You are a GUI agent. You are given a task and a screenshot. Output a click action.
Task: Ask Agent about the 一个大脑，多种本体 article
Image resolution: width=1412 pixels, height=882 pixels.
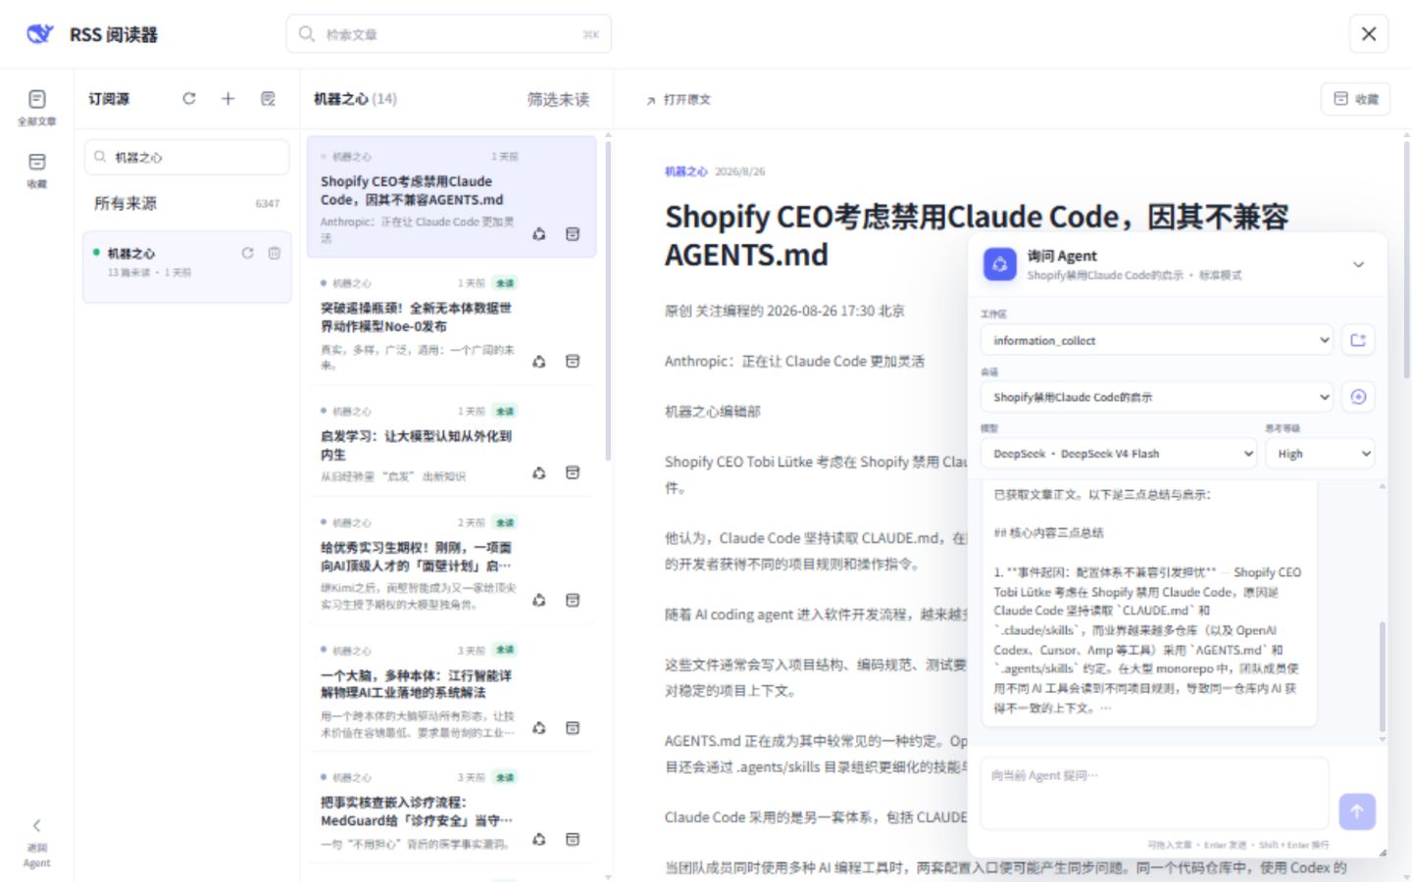539,728
